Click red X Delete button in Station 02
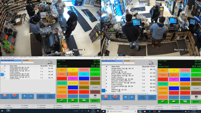This screenshot has width=201, height=113. [5, 96]
